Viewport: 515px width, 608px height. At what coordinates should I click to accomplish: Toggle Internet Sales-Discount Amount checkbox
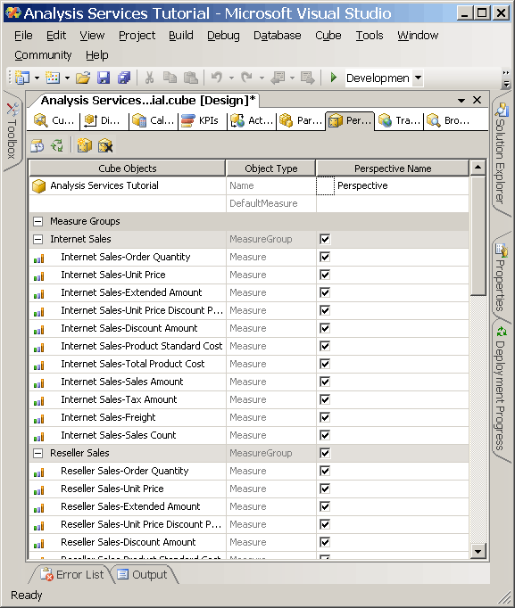(x=325, y=328)
